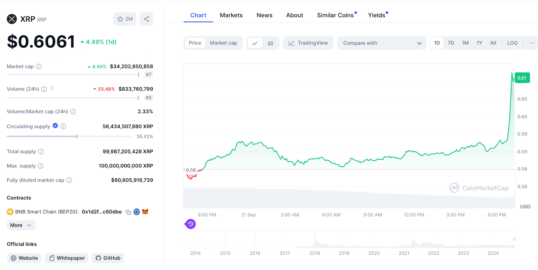Expand Volume (24h) chevron arrow
538x270 pixels.
52,88
